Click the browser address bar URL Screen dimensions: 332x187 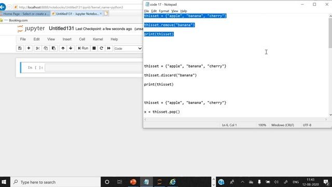click(71, 7)
